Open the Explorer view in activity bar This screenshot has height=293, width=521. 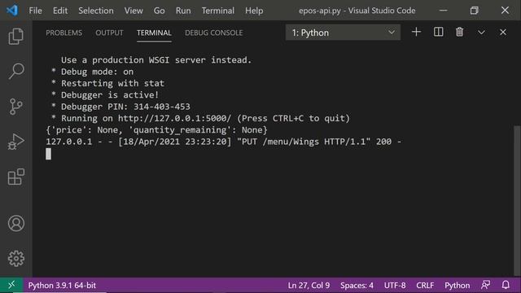(16, 36)
